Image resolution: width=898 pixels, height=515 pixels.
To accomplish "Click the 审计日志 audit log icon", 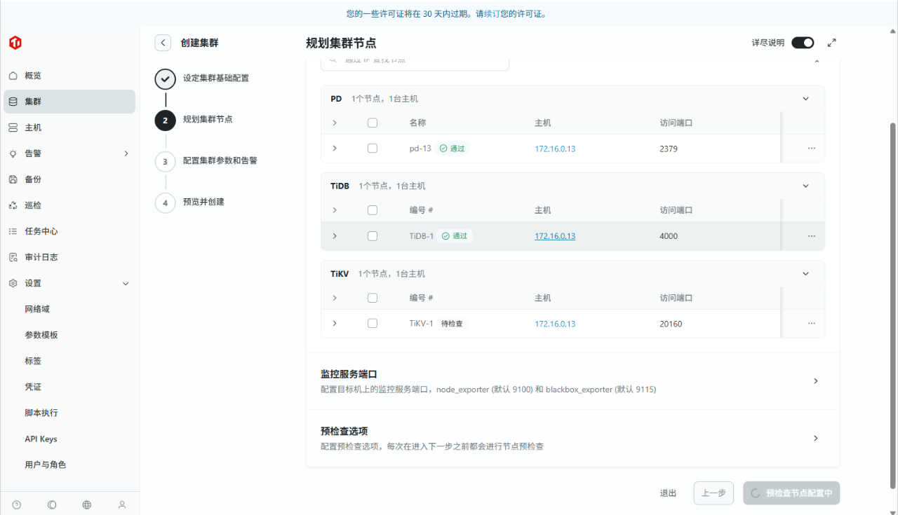I will 13,257.
